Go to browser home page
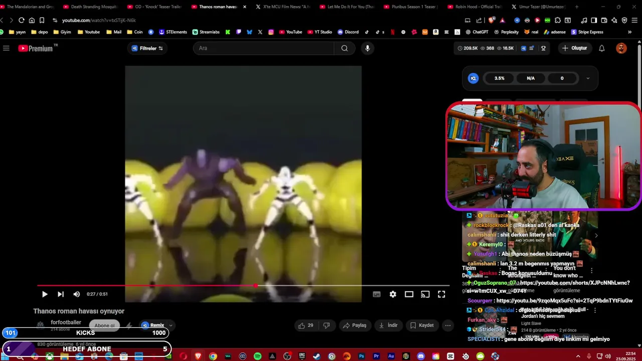 (32, 20)
